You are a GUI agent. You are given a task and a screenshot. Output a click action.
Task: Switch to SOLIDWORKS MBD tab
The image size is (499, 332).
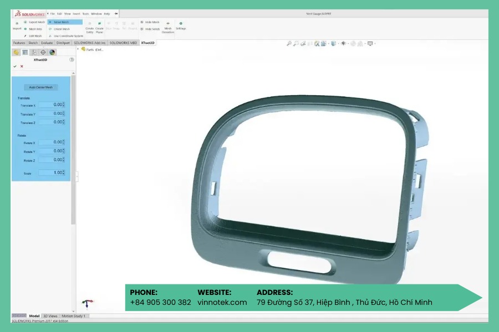tap(123, 43)
